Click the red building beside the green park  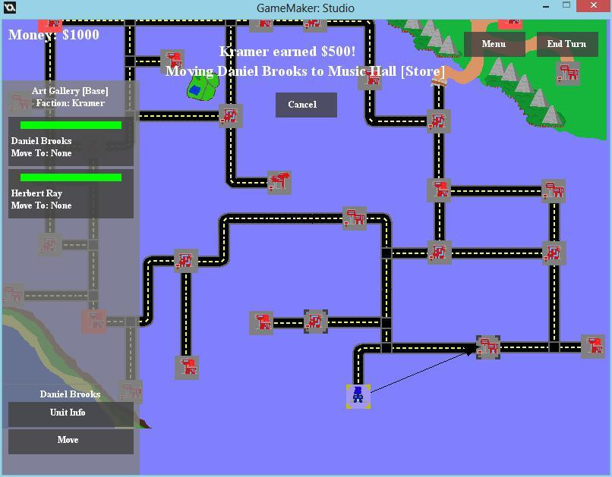(x=173, y=61)
